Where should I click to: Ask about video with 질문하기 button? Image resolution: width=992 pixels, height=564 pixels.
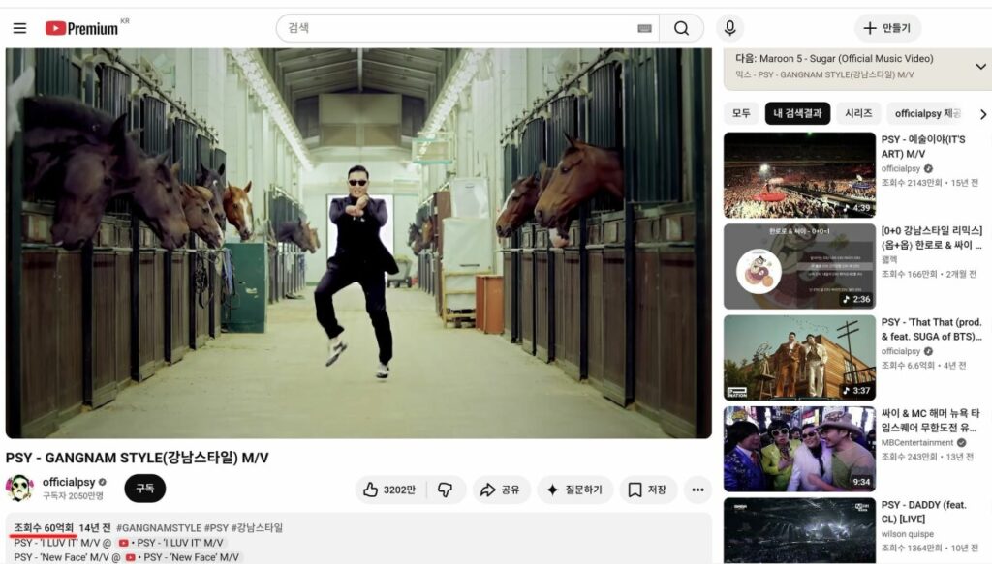click(x=575, y=490)
